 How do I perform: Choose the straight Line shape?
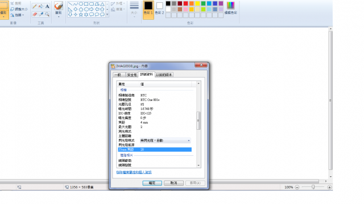[70, 4]
